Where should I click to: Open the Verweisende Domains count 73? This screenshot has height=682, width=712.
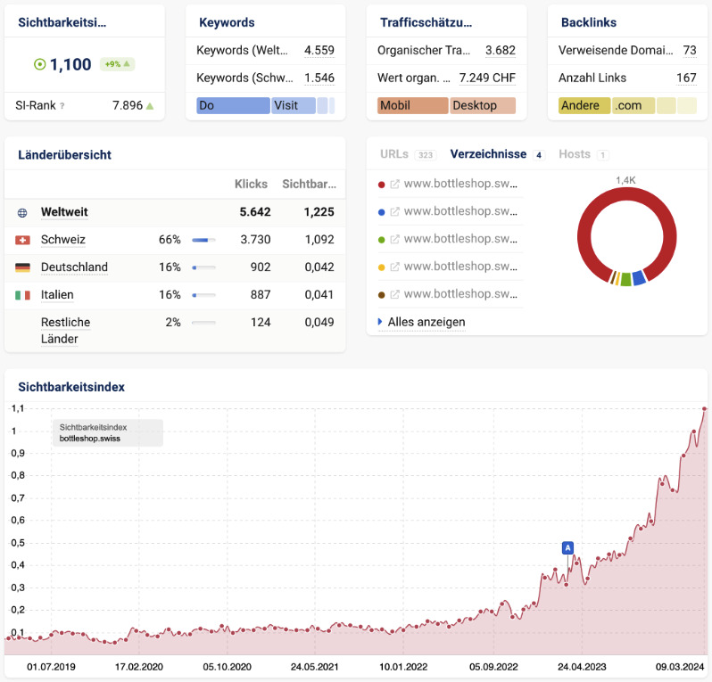[690, 50]
